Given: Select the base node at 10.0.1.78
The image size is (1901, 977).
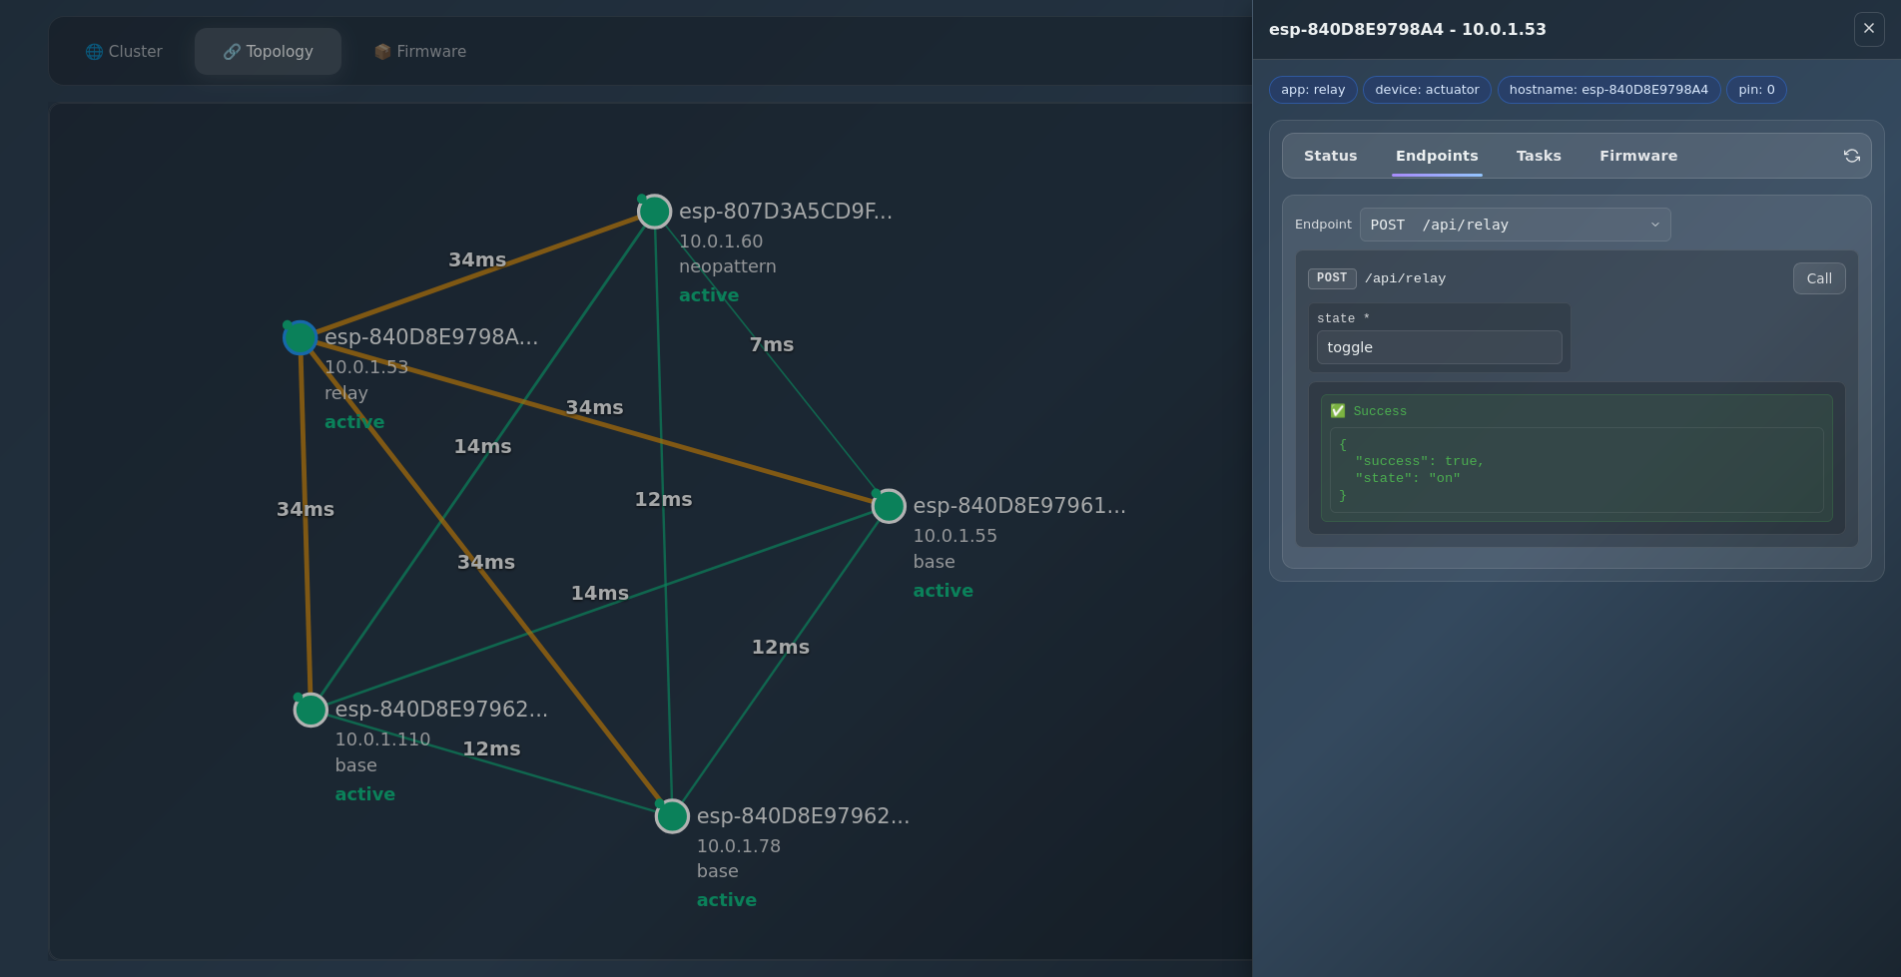Looking at the screenshot, I should (672, 816).
